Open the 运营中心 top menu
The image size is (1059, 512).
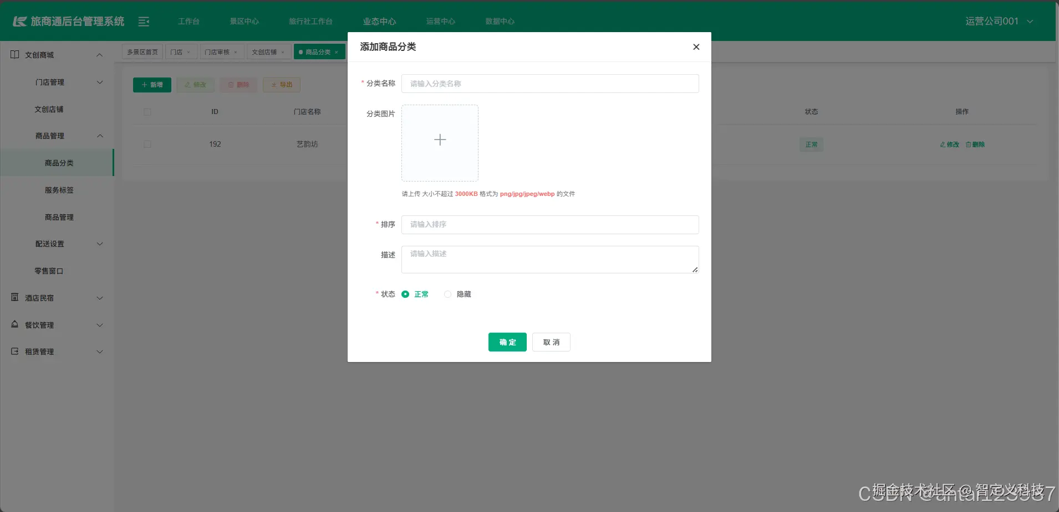[440, 22]
